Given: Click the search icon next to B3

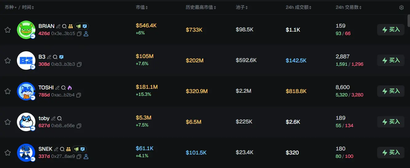Looking at the screenshot, I should (x=55, y=57).
